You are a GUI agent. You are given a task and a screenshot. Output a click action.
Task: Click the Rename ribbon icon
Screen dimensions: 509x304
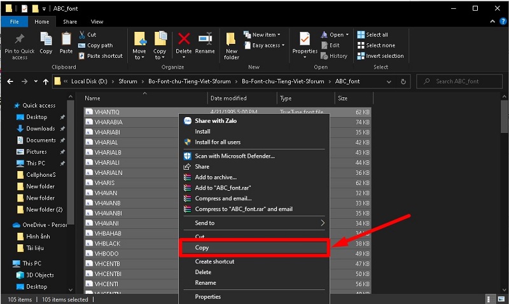[x=205, y=39]
